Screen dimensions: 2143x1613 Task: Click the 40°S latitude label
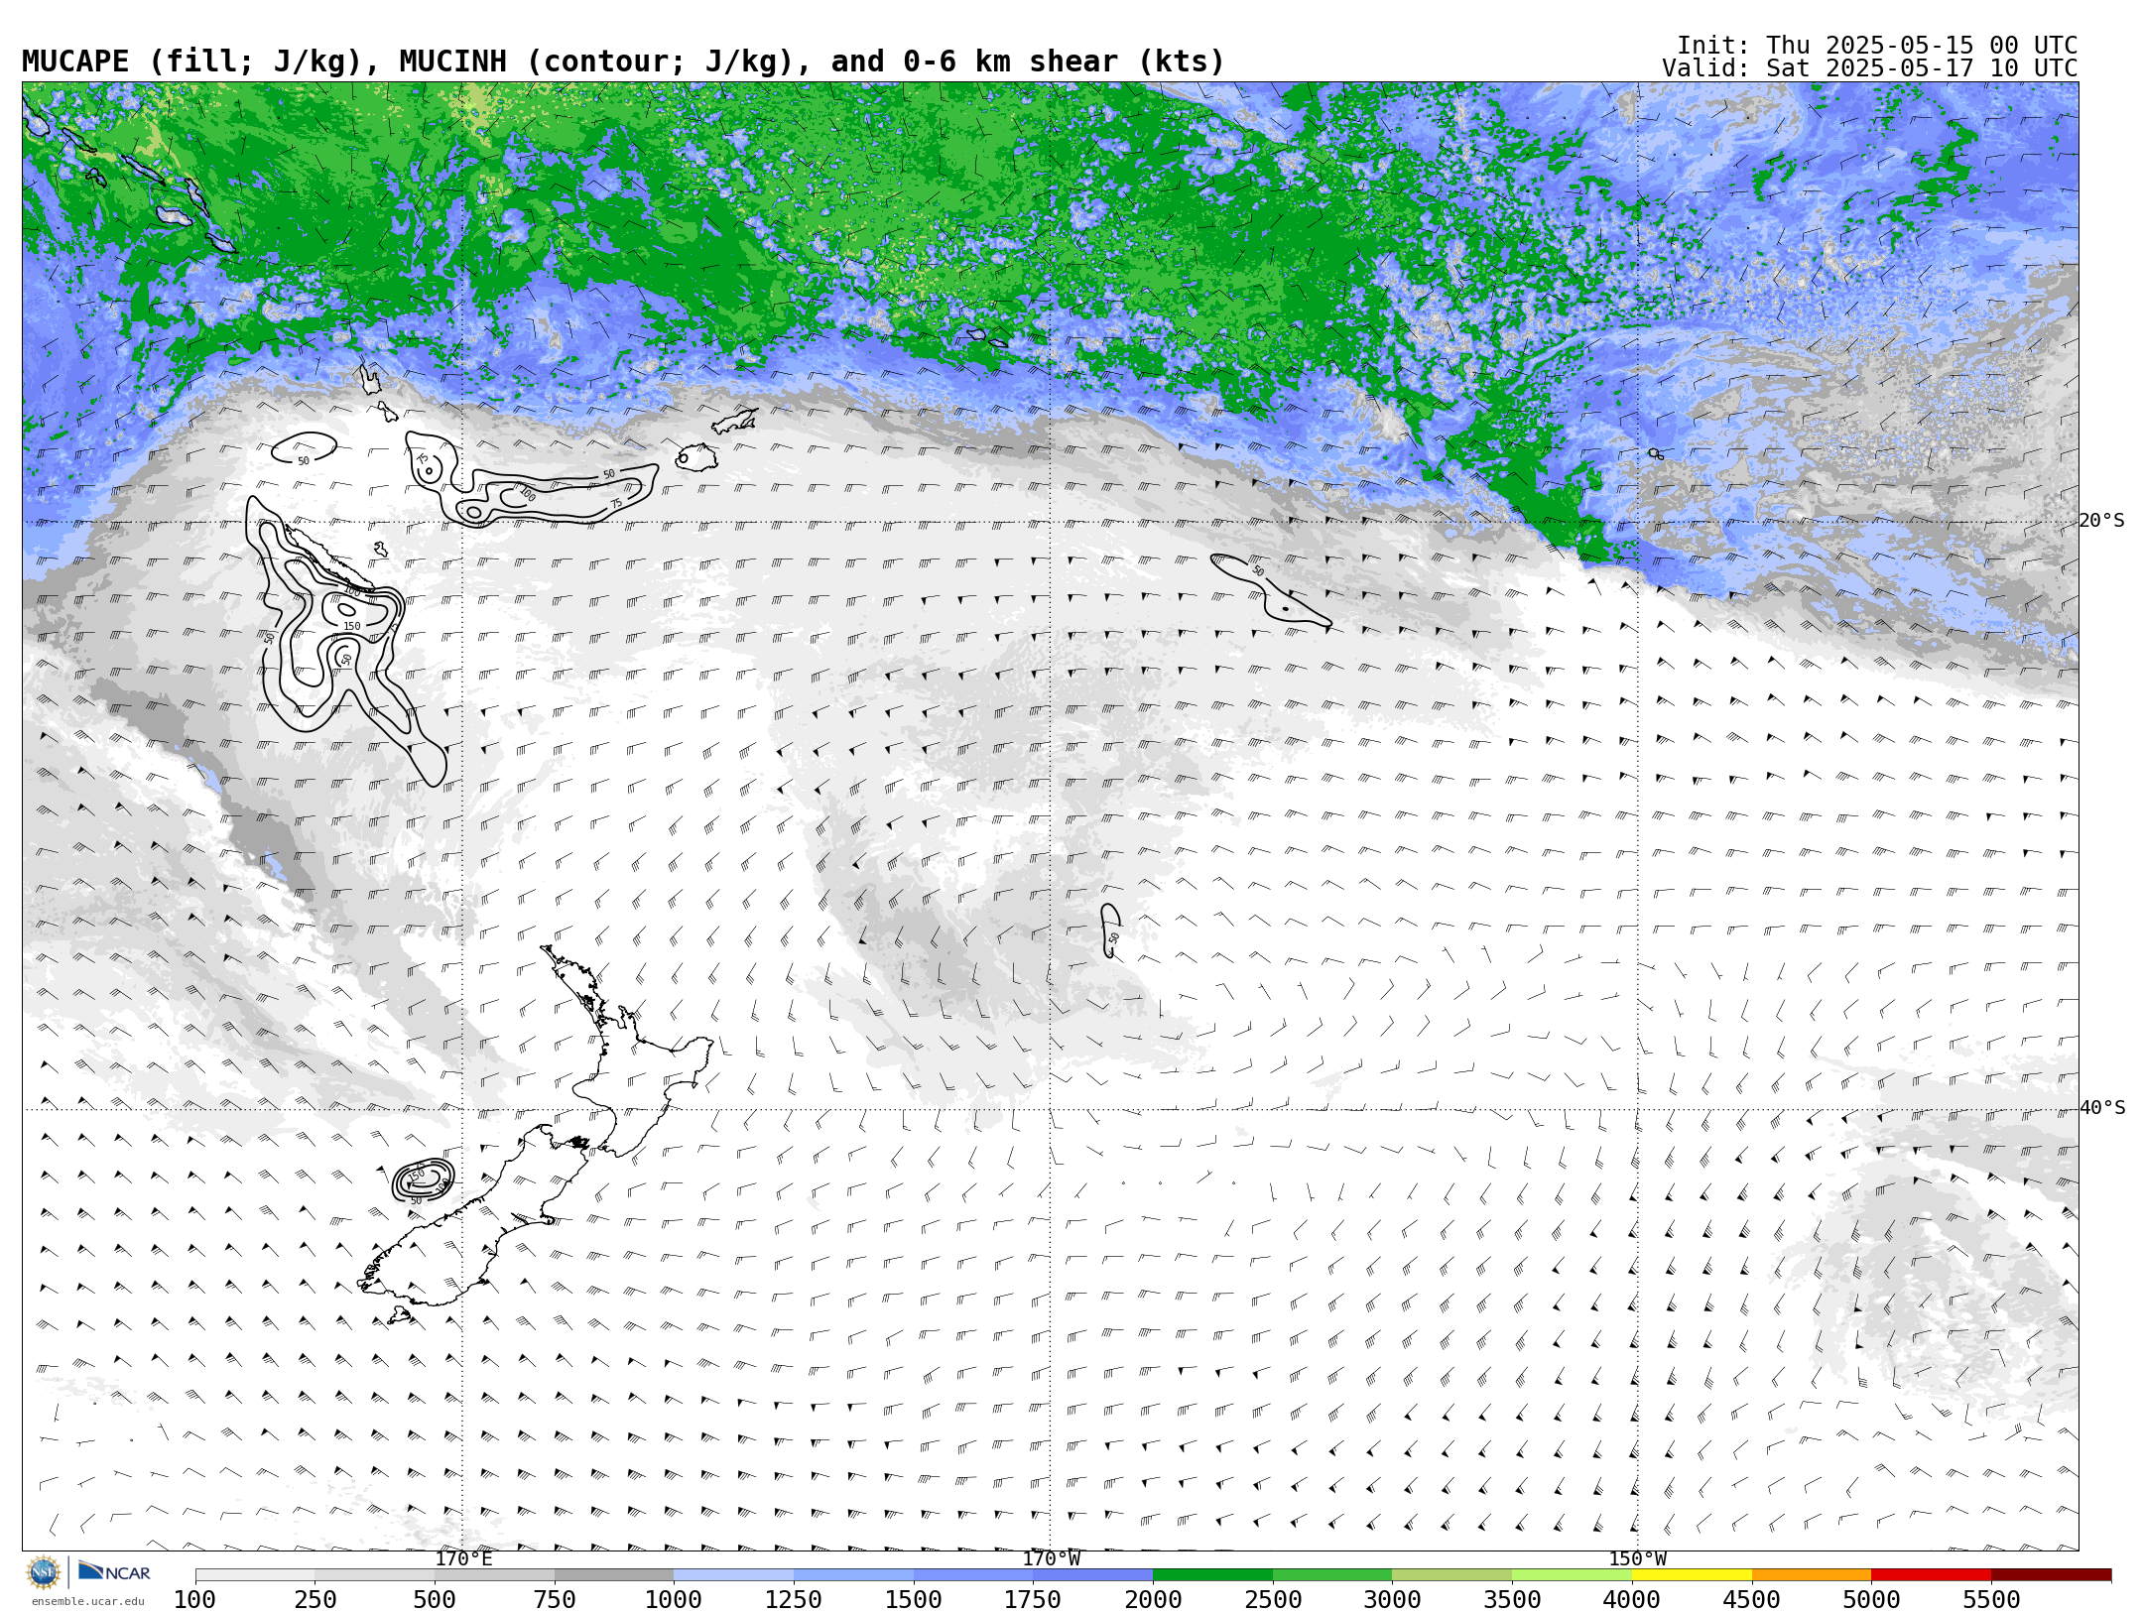point(2102,1108)
